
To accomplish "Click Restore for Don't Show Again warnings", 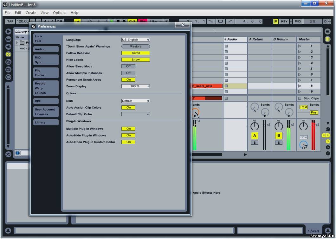I will (x=136, y=47).
